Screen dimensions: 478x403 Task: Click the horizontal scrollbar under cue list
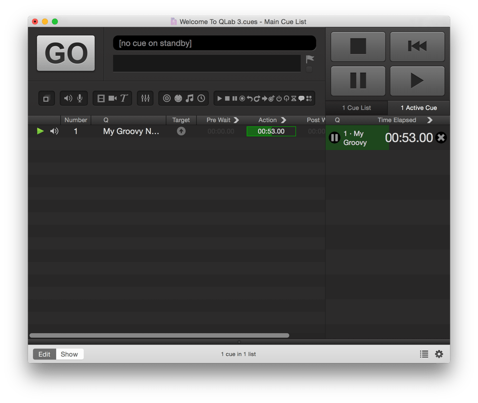click(x=159, y=336)
